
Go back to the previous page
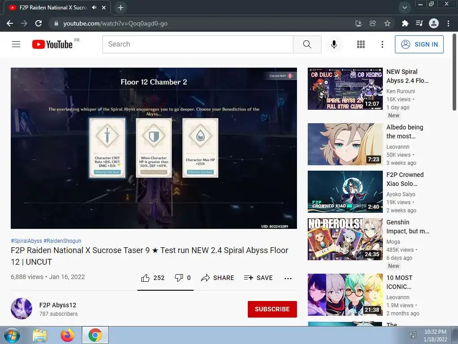tap(10, 23)
